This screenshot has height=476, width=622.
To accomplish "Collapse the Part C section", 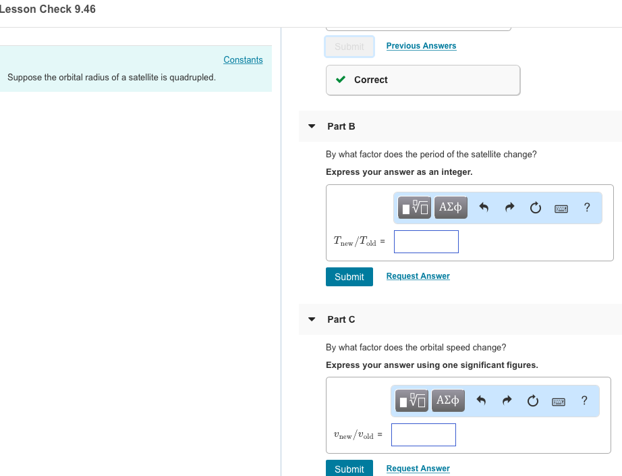I will [x=311, y=319].
